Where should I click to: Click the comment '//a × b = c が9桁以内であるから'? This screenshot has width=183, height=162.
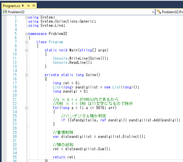[x=86, y=99]
